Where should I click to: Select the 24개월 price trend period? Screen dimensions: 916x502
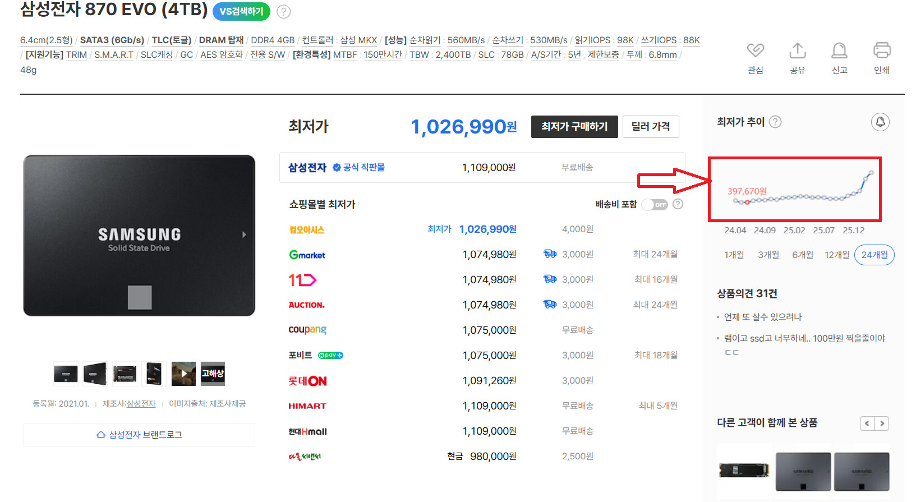[874, 255]
